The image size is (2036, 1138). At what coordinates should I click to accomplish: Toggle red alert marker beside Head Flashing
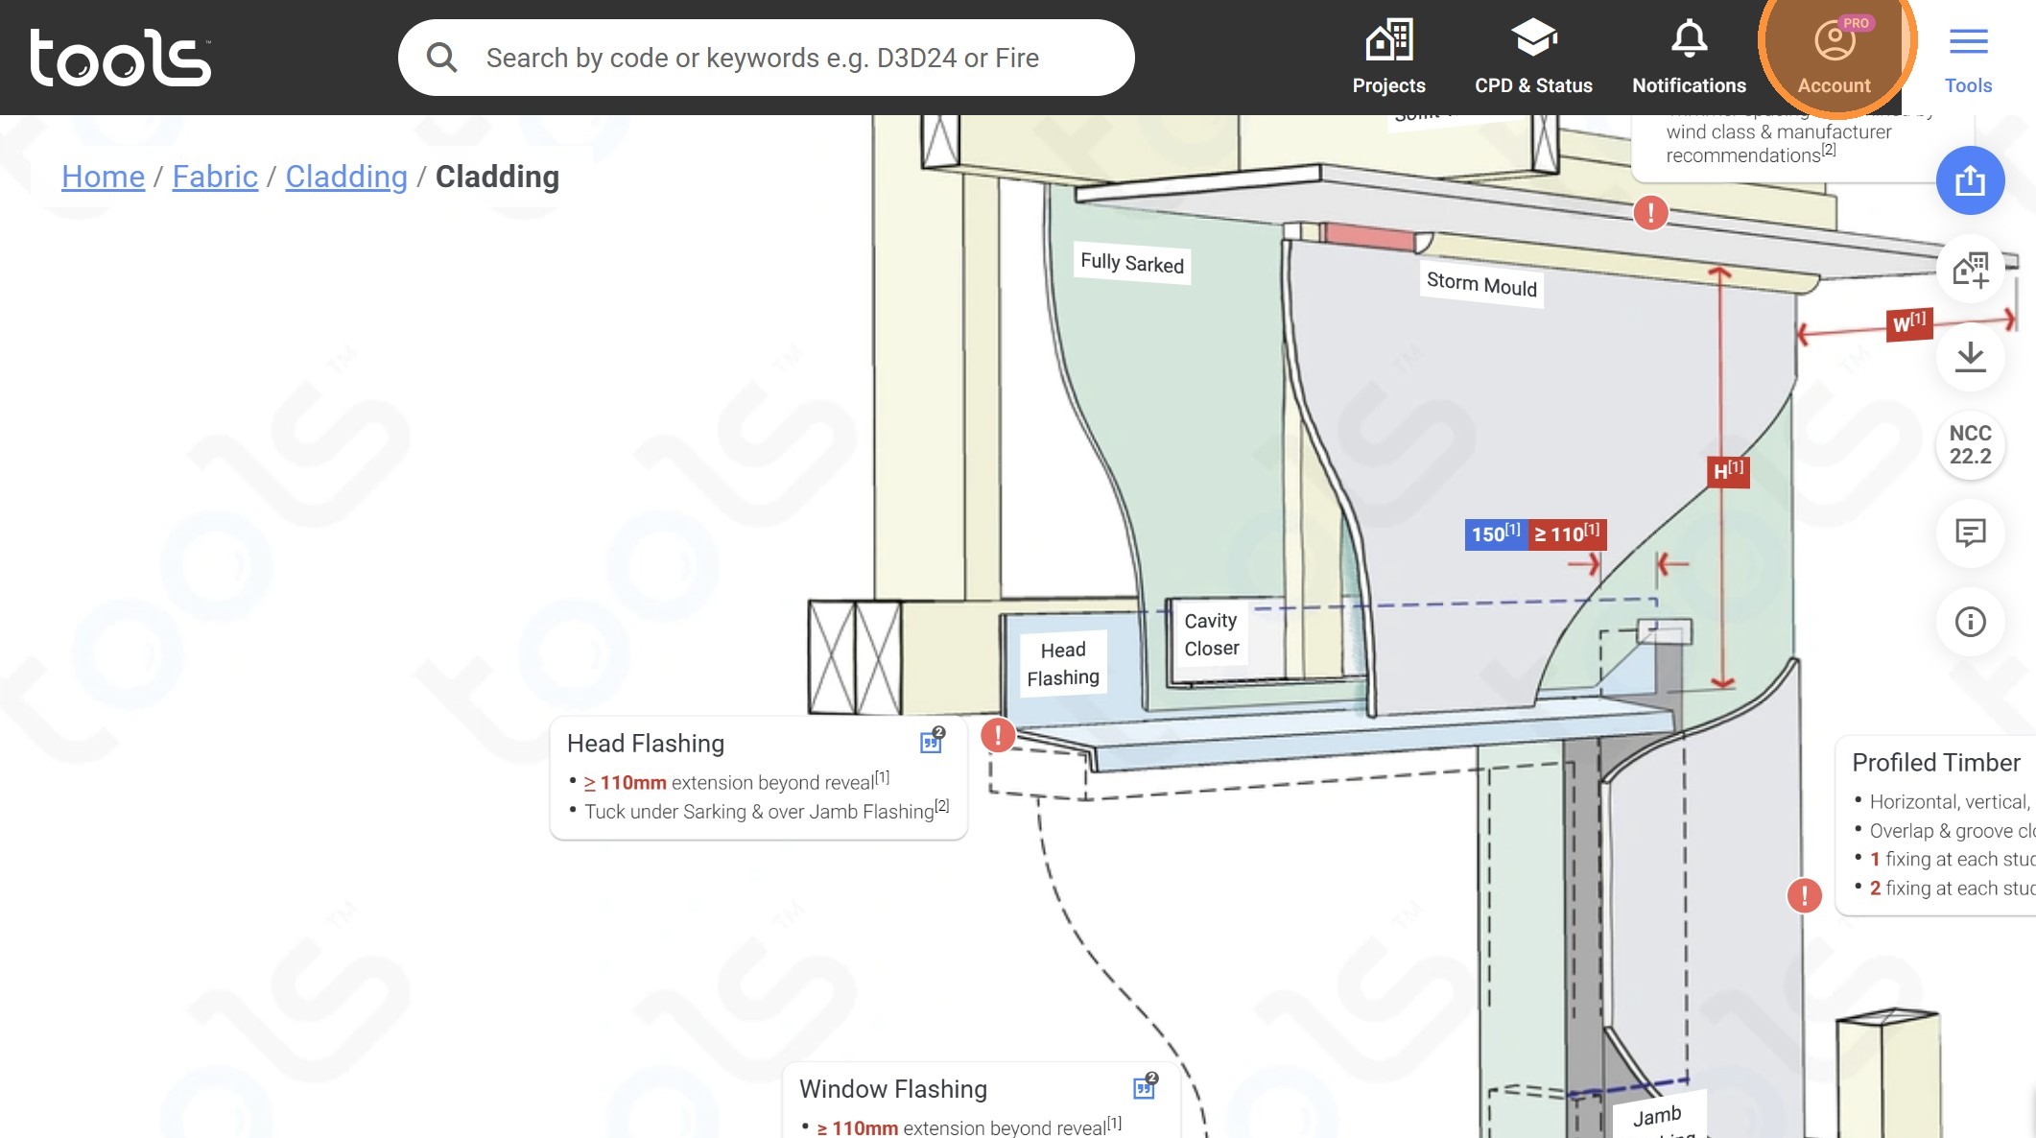pos(998,736)
